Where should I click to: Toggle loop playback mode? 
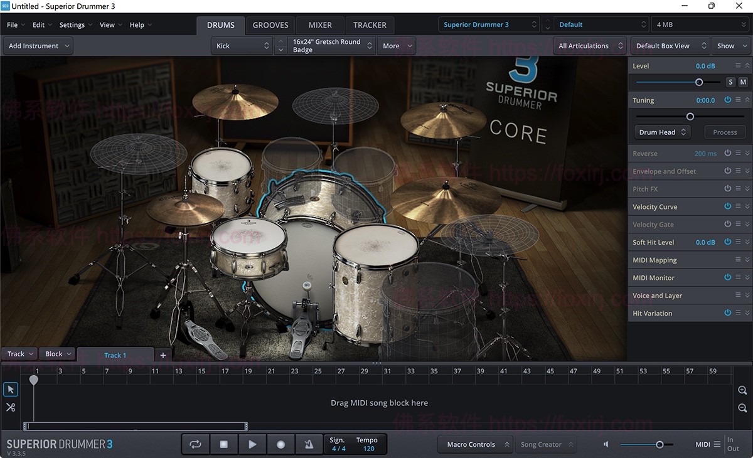(195, 444)
